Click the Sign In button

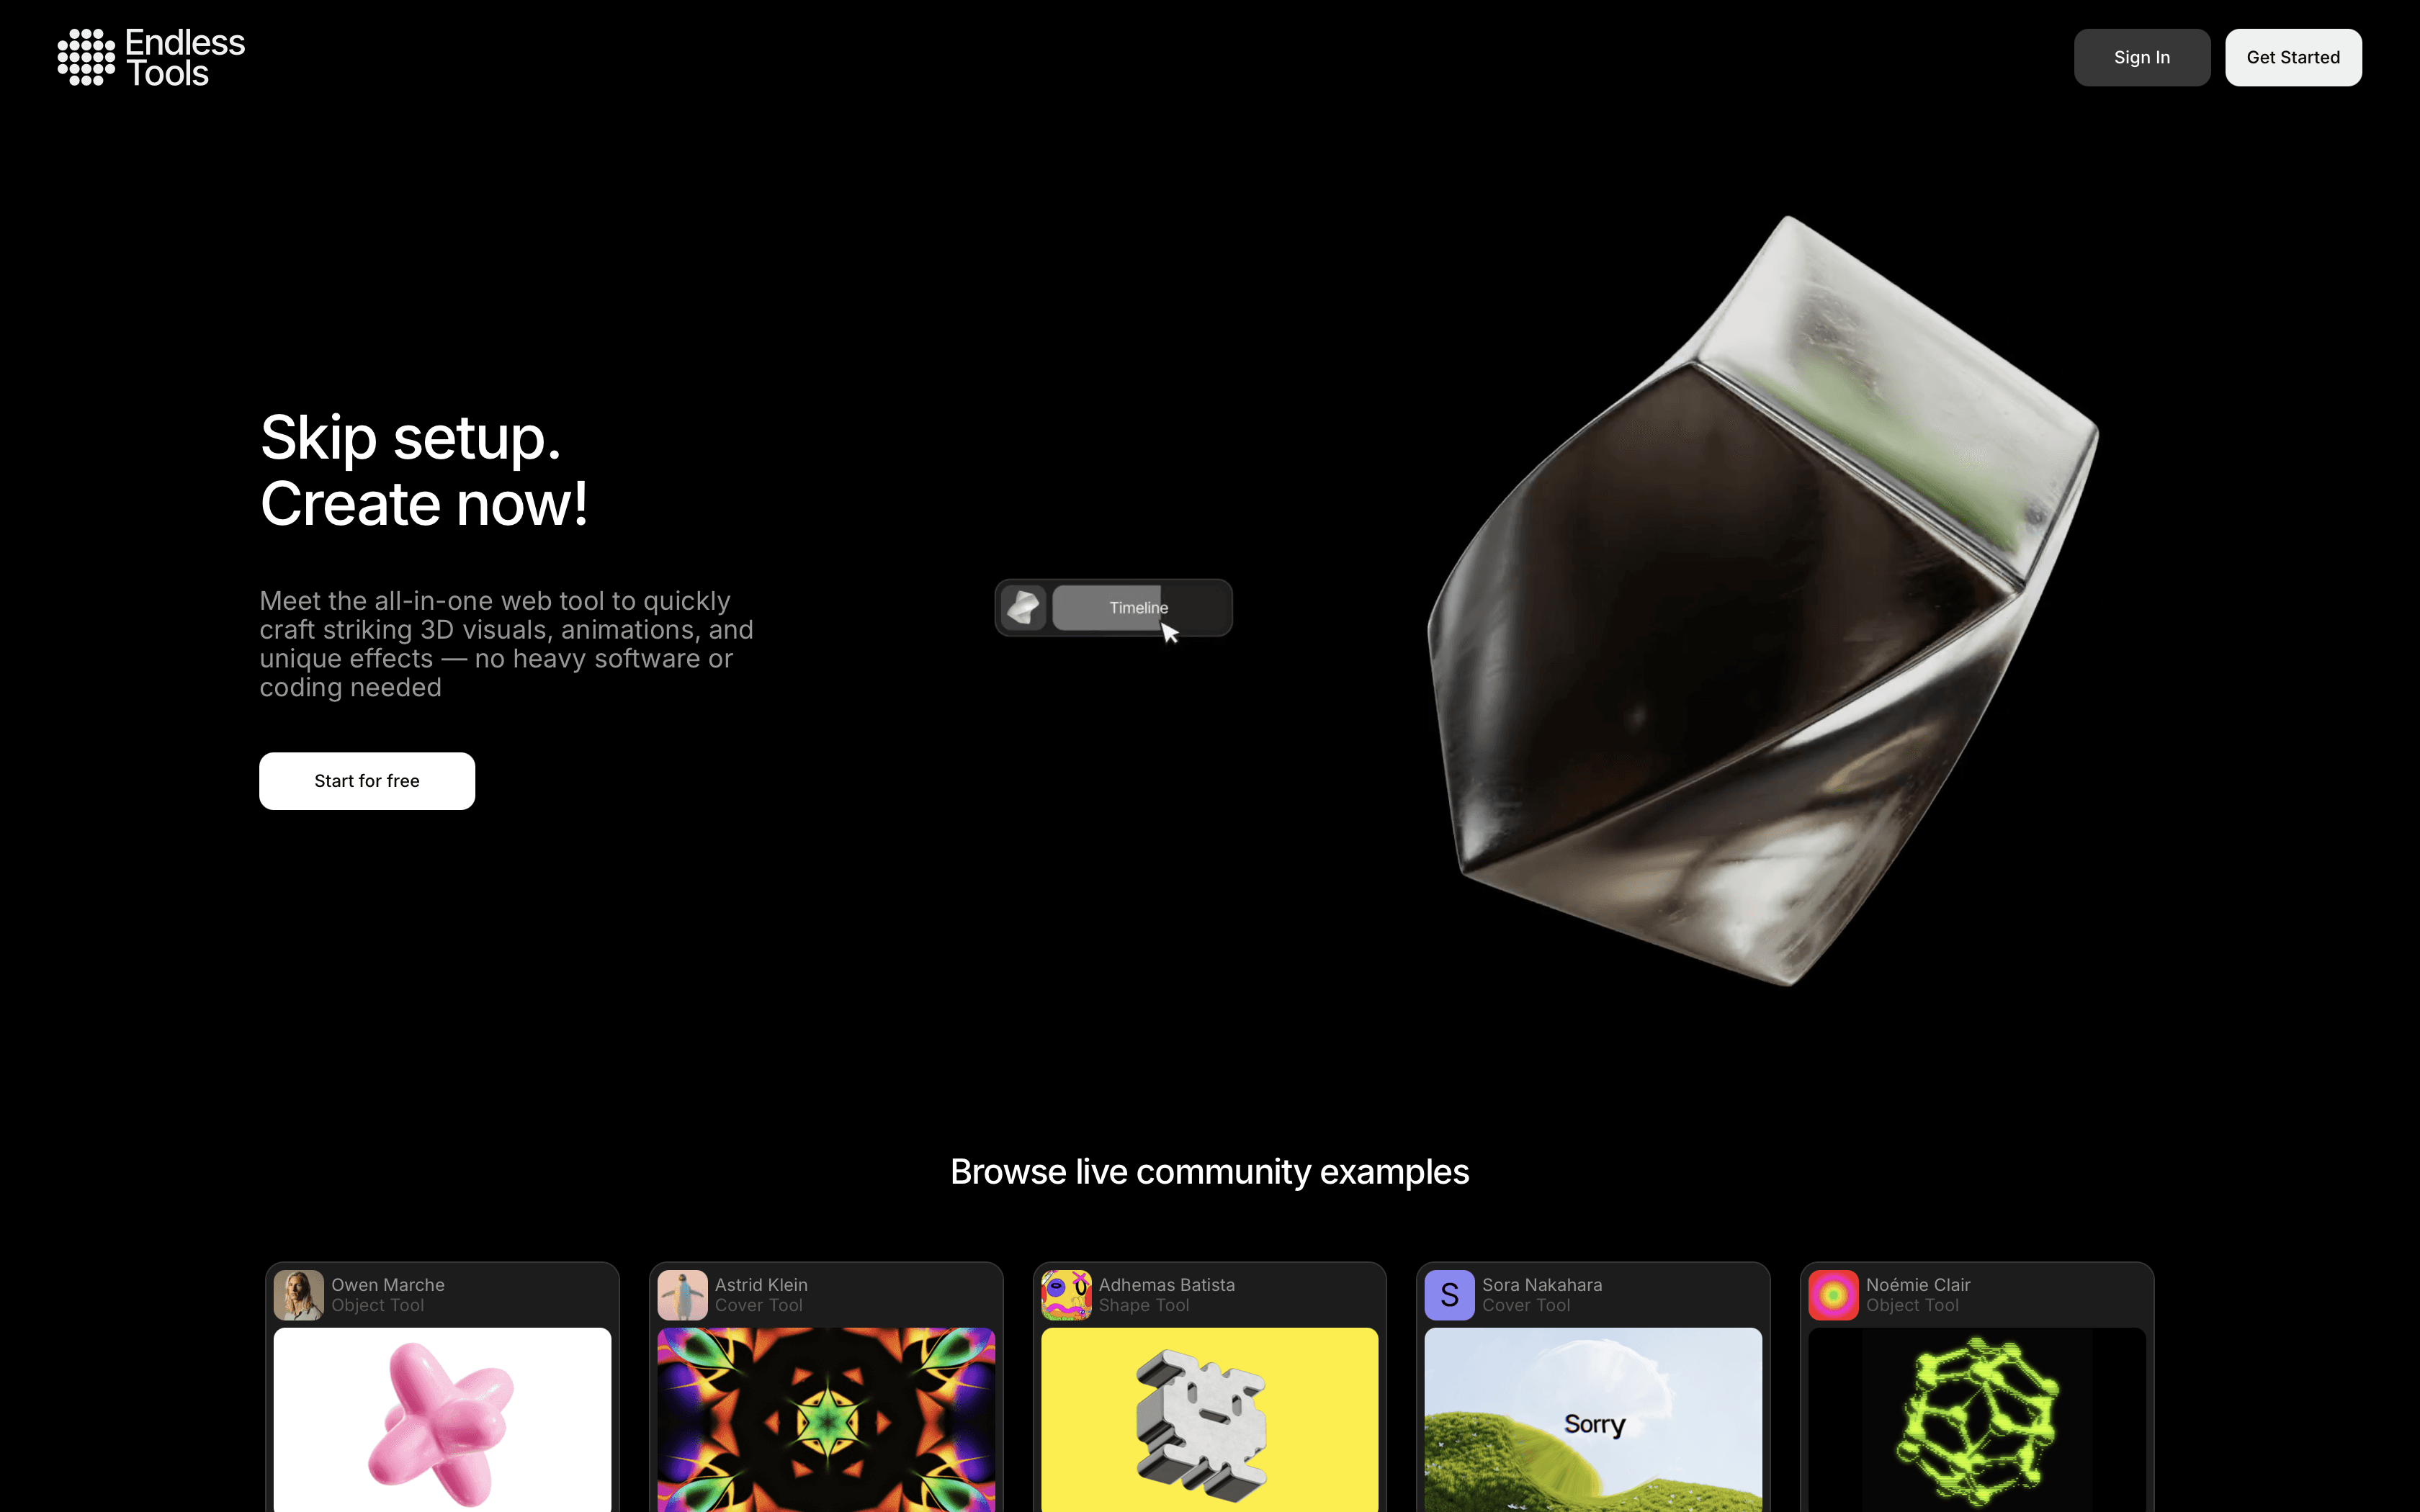[2142, 57]
